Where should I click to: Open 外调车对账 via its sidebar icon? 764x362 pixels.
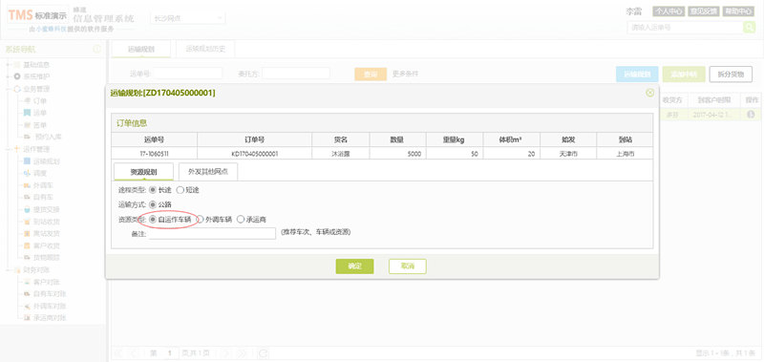(x=28, y=306)
